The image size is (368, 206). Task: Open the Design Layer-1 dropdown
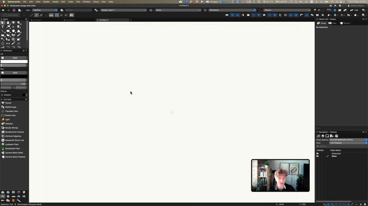tap(123, 10)
